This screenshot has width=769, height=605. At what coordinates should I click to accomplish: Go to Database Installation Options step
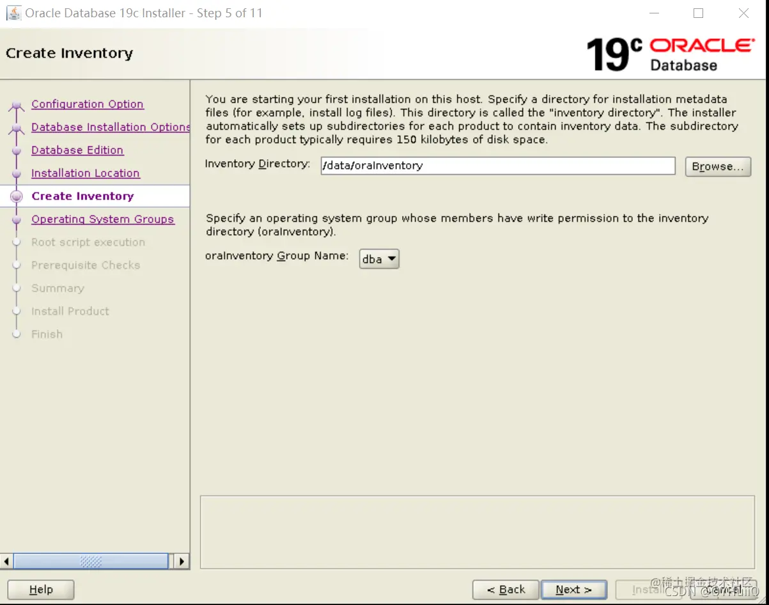click(x=111, y=127)
